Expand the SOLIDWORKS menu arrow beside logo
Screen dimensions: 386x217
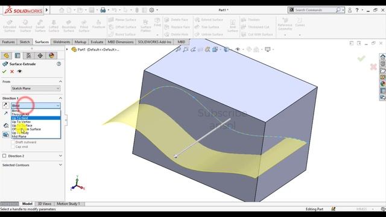click(47, 10)
